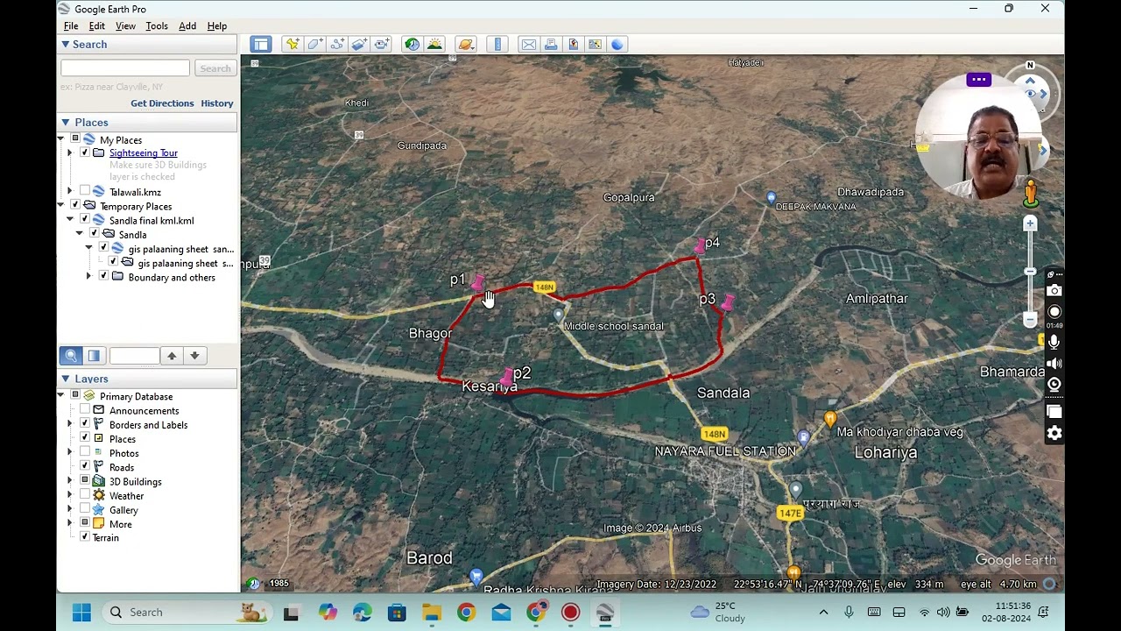Image resolution: width=1121 pixels, height=631 pixels.
Task: Open the Tools menu
Action: point(157,26)
